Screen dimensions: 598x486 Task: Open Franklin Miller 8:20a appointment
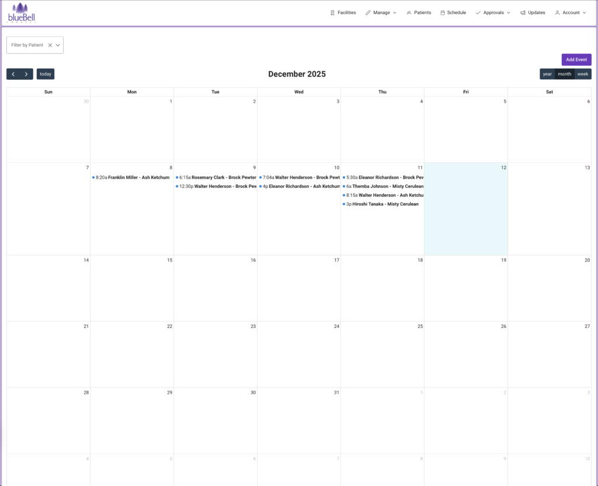(132, 177)
